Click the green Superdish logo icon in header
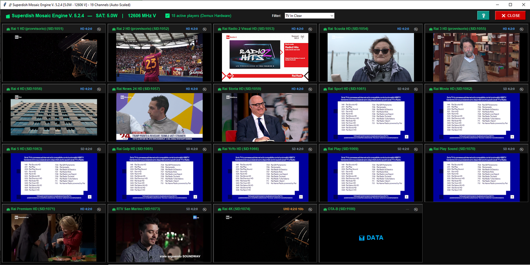The height and width of the screenshot is (265, 530). 7,16
